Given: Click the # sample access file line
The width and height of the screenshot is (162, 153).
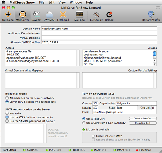Looking at the screenshot, I should click(x=19, y=51).
